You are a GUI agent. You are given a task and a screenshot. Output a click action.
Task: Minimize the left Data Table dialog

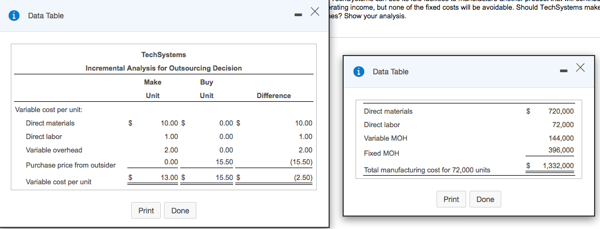299,16
